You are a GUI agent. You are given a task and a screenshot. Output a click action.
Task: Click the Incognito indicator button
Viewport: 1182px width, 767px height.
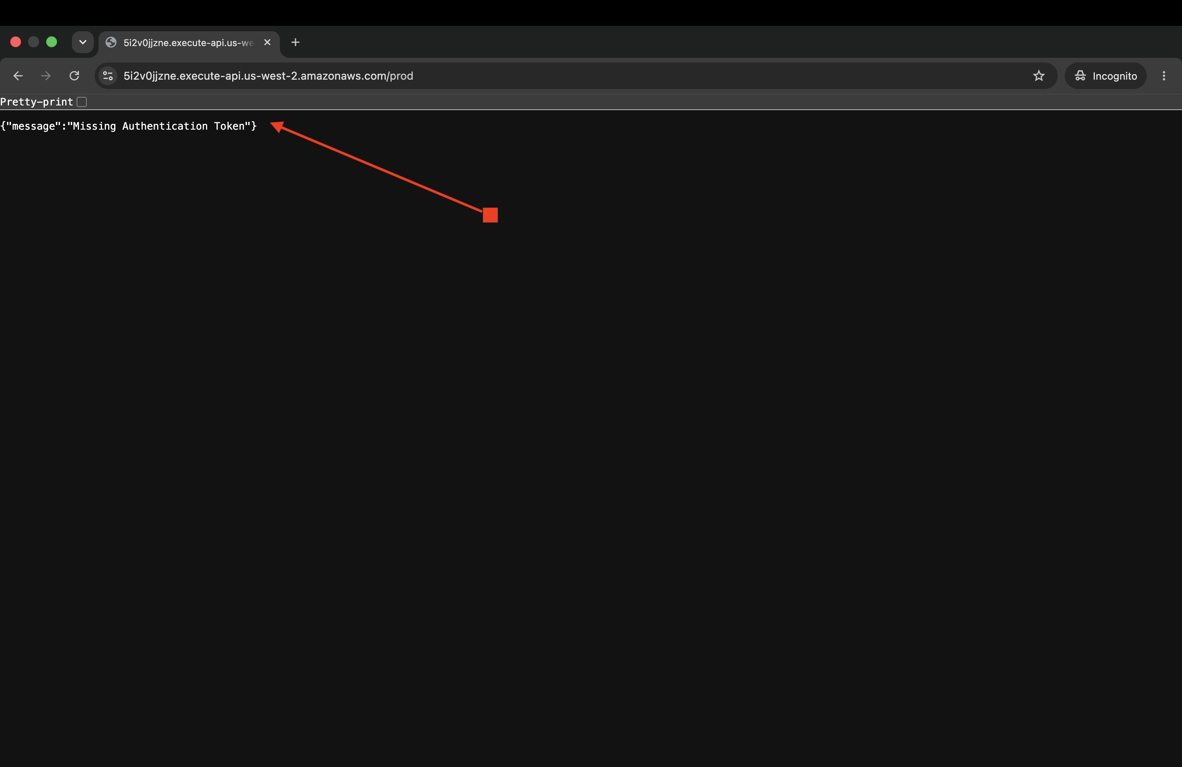(x=1105, y=76)
